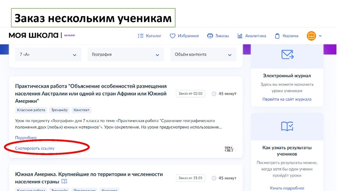Open the Объём контента dropdown
Image resolution: width=340 pixels, height=191 pixels.
click(203, 55)
